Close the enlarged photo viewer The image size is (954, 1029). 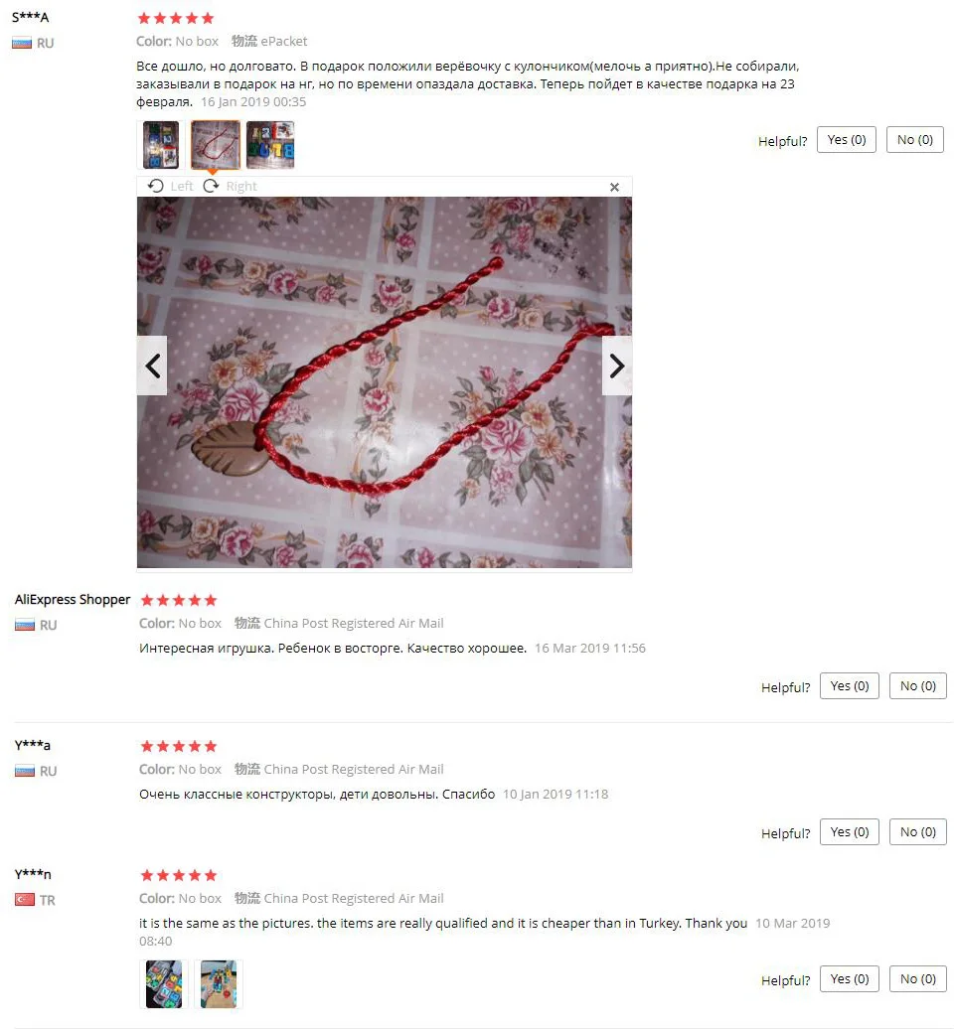614,187
